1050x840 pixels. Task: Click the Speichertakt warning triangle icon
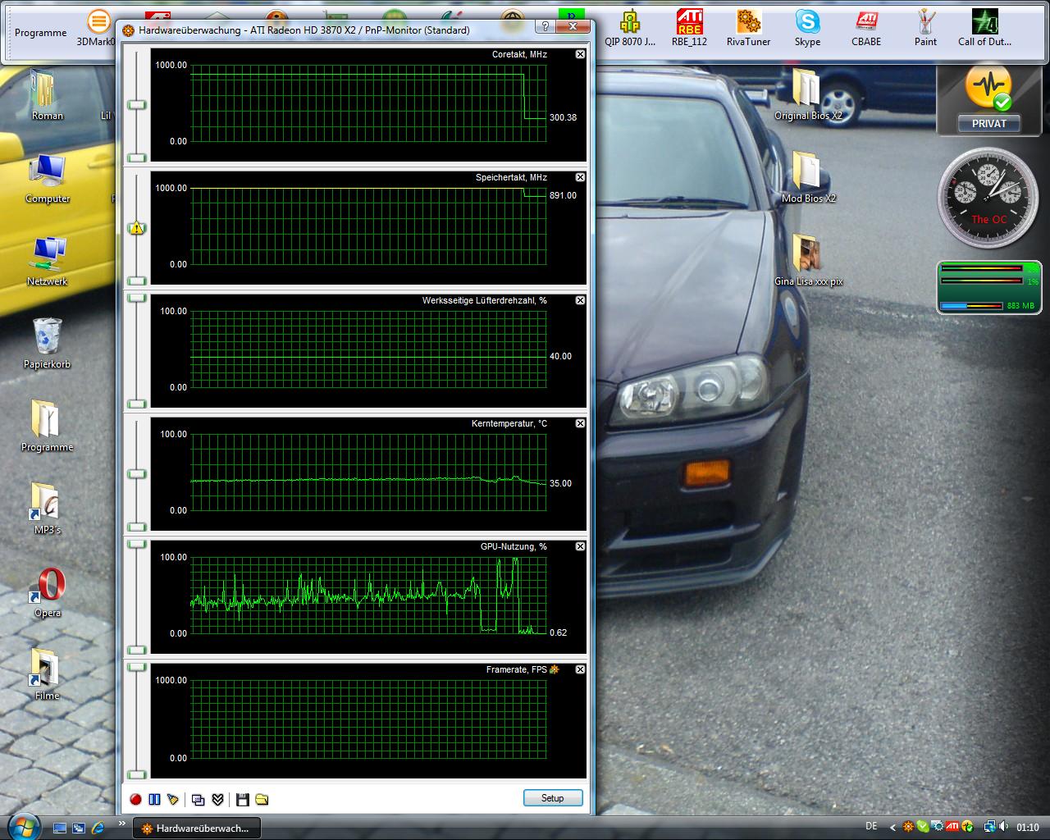coord(137,228)
